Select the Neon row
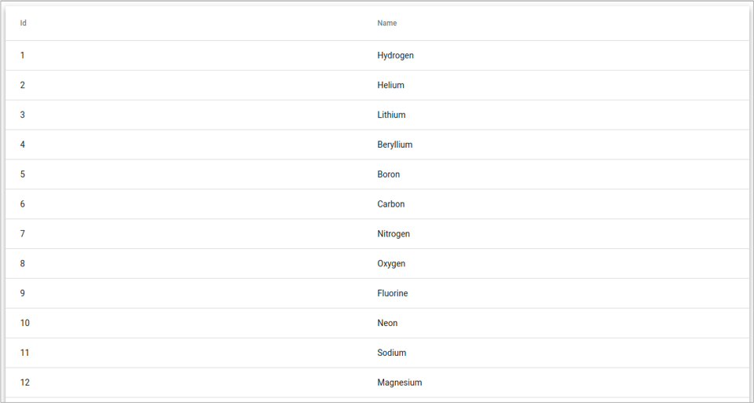Image resolution: width=754 pixels, height=403 pixels. (x=387, y=324)
